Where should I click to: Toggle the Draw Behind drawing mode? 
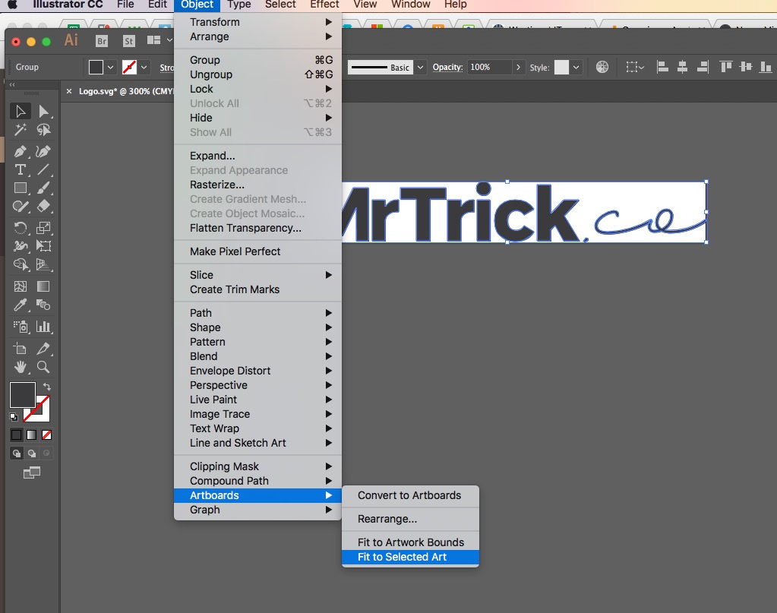(x=30, y=453)
